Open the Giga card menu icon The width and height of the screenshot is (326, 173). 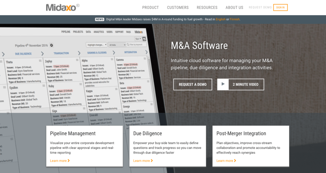coord(84,108)
